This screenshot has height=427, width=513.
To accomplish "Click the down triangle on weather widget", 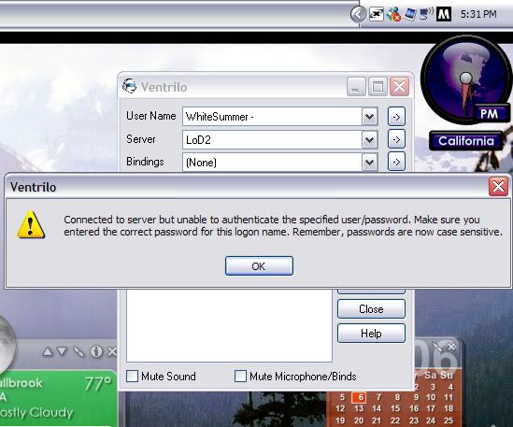I will 62,351.
